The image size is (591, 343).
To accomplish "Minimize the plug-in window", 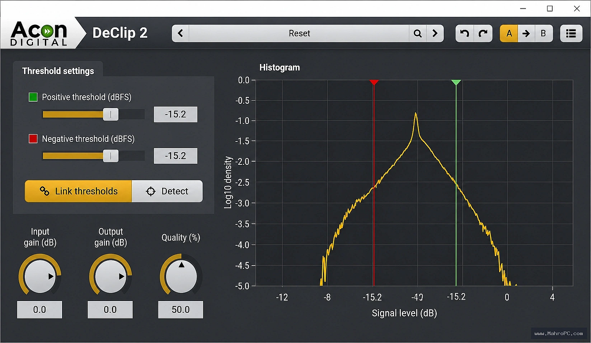I will click(x=523, y=9).
